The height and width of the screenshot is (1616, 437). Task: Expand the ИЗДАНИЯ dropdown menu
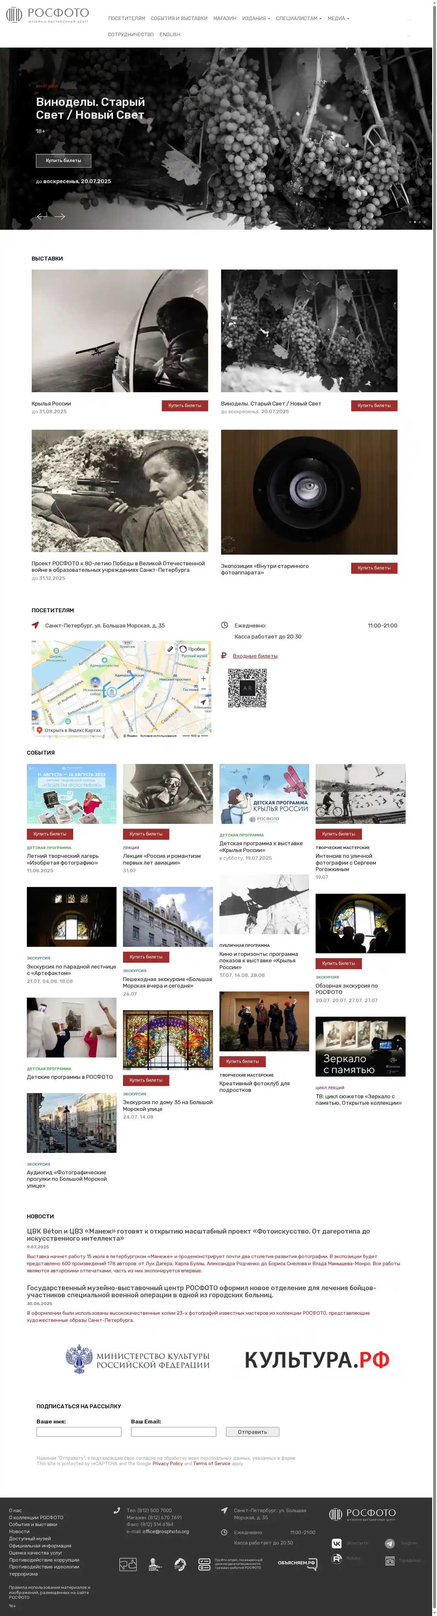255,18
